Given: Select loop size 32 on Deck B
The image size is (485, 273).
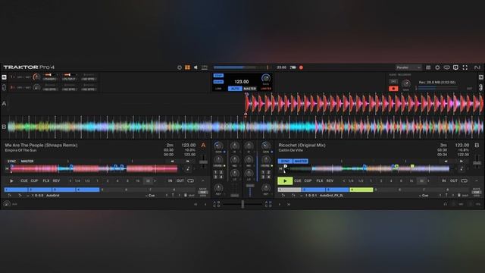Looking at the screenshot, I should tap(421, 180).
